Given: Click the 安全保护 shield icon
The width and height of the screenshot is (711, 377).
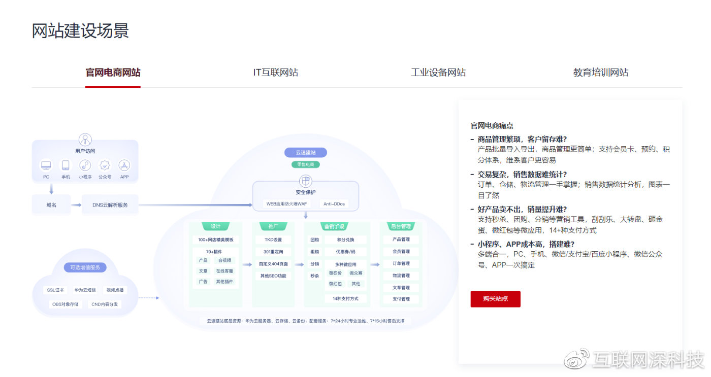Looking at the screenshot, I should [x=305, y=181].
